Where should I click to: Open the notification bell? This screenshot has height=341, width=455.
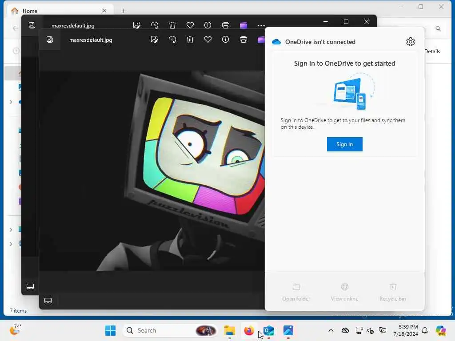click(x=425, y=330)
